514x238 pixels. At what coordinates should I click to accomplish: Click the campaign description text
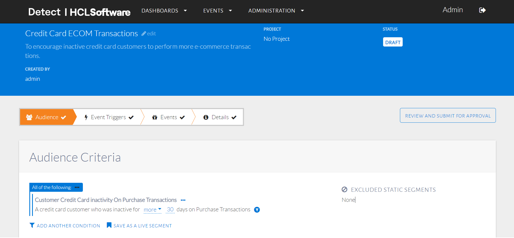tap(138, 51)
